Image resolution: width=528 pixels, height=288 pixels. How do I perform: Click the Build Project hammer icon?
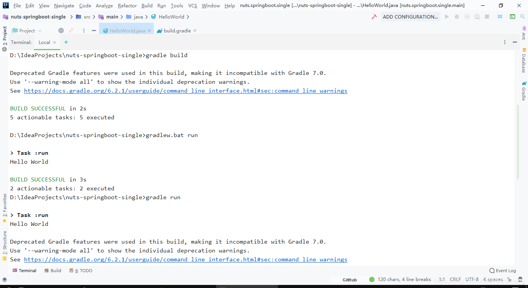point(374,17)
